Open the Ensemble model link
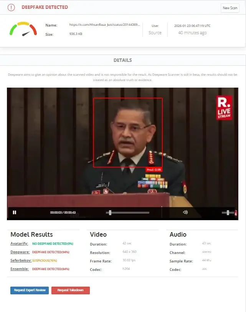246x312 pixels. coord(20,269)
